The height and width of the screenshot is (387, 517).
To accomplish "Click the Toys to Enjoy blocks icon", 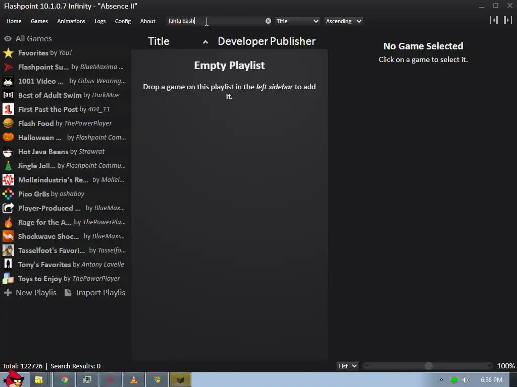I will tap(8, 279).
